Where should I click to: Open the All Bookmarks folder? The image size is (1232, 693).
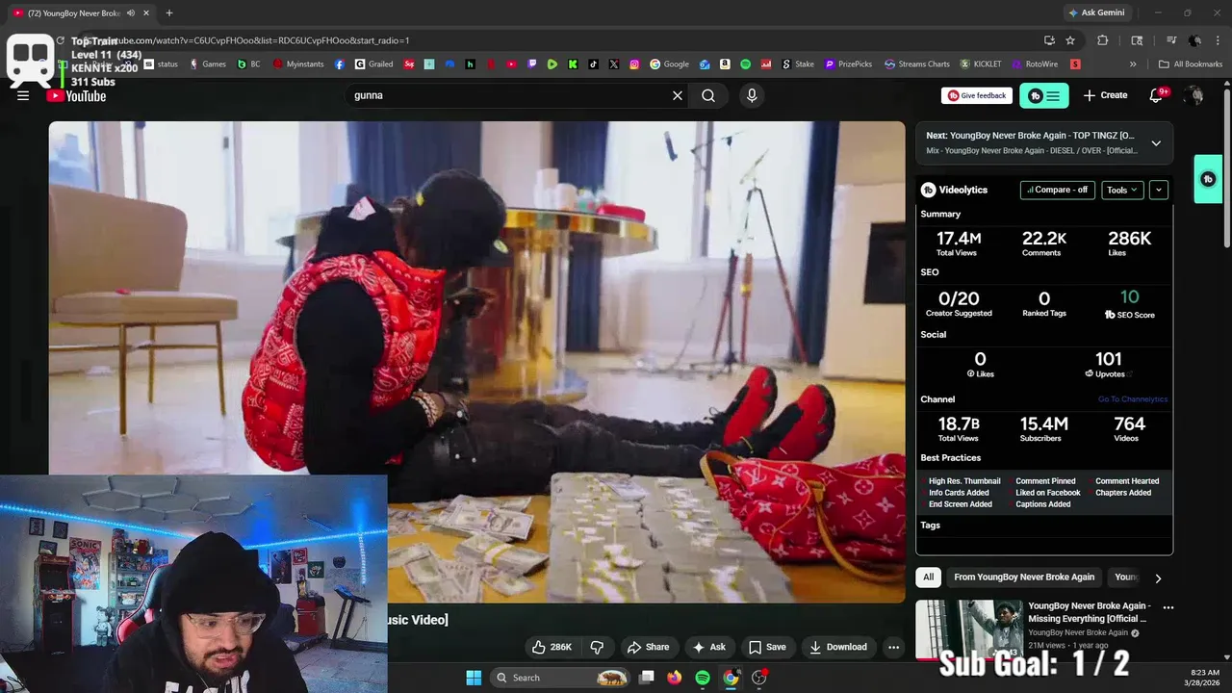(1191, 64)
